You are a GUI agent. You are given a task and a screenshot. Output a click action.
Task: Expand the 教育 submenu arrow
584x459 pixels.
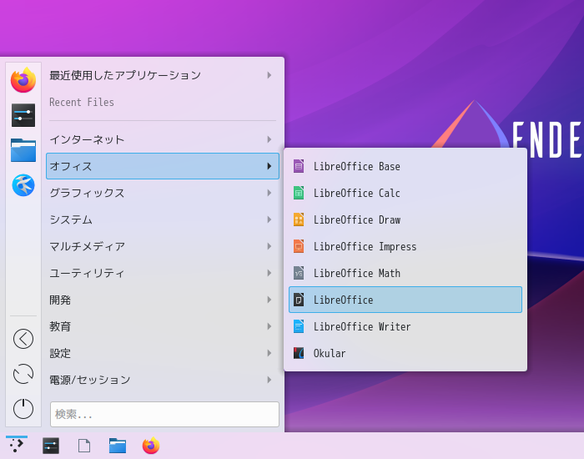pyautogui.click(x=269, y=326)
